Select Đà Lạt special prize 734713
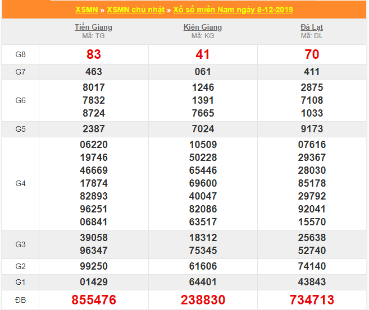 click(x=312, y=300)
